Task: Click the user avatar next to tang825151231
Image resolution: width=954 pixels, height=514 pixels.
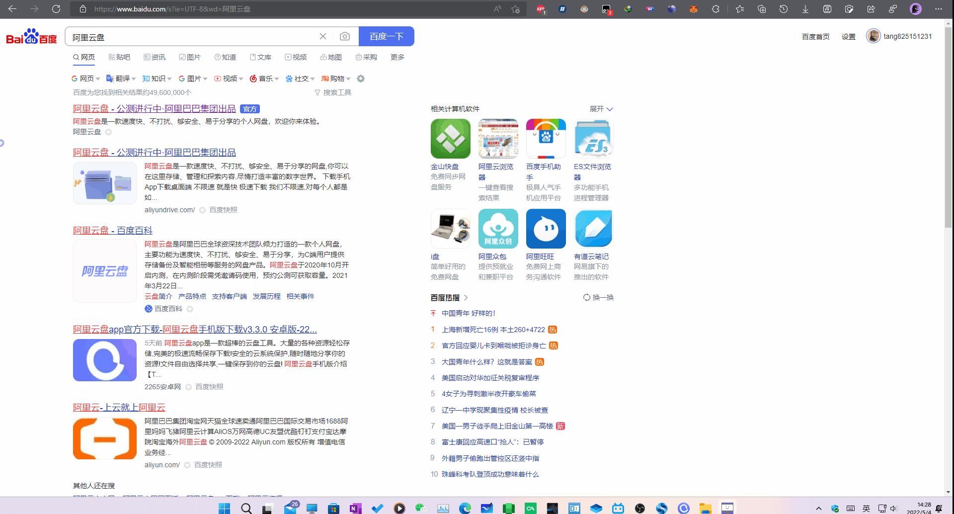Action: click(873, 36)
